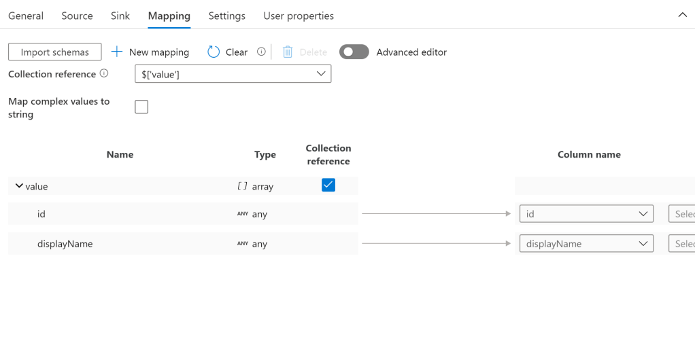This screenshot has width=695, height=358.
Task: Uncheck collection reference checkbox for value
Action: click(328, 185)
